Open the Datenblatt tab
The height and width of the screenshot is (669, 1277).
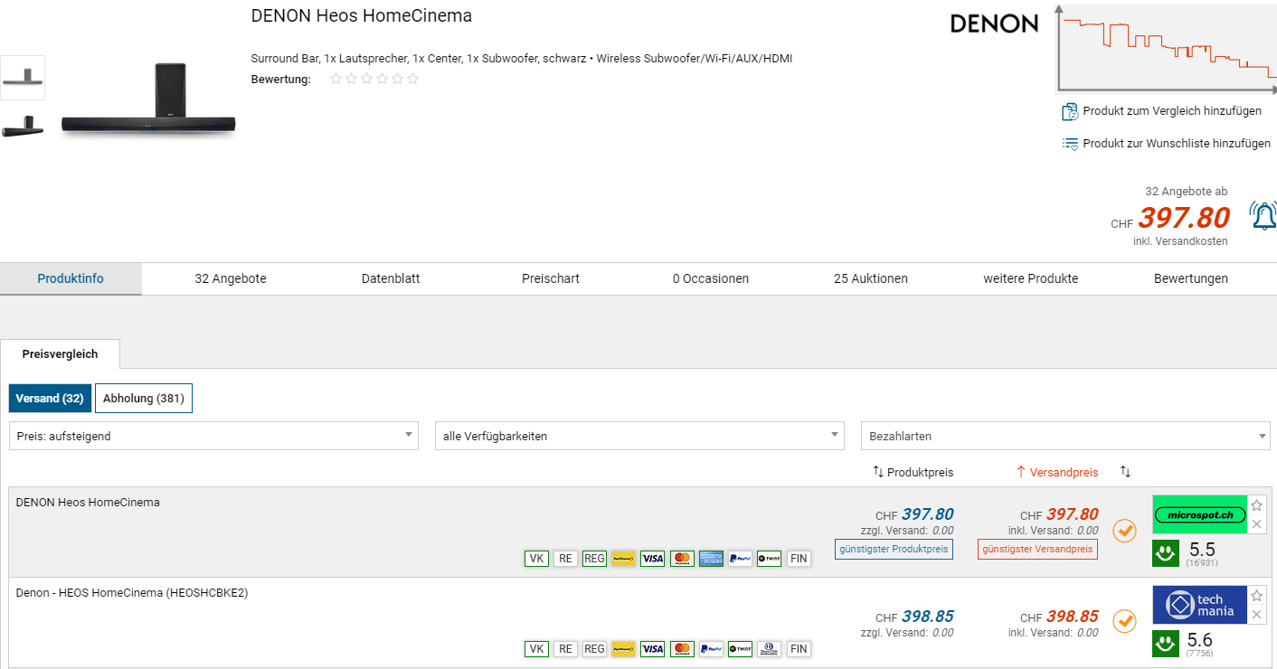(x=391, y=278)
